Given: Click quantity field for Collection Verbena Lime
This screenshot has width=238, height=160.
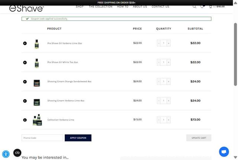Looking at the screenshot, I should [164, 120].
